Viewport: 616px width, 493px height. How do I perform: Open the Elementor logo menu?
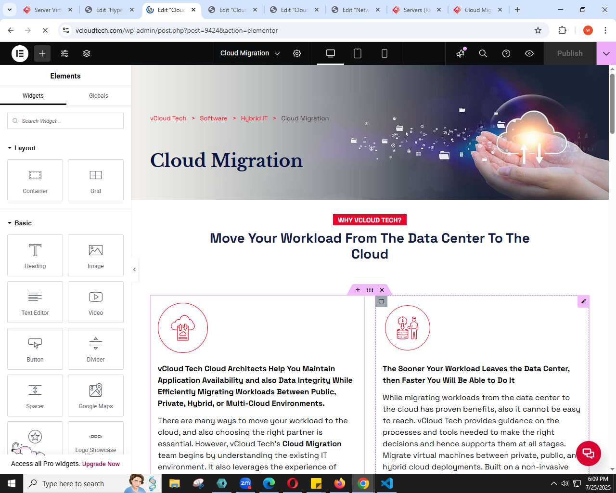coord(20,53)
